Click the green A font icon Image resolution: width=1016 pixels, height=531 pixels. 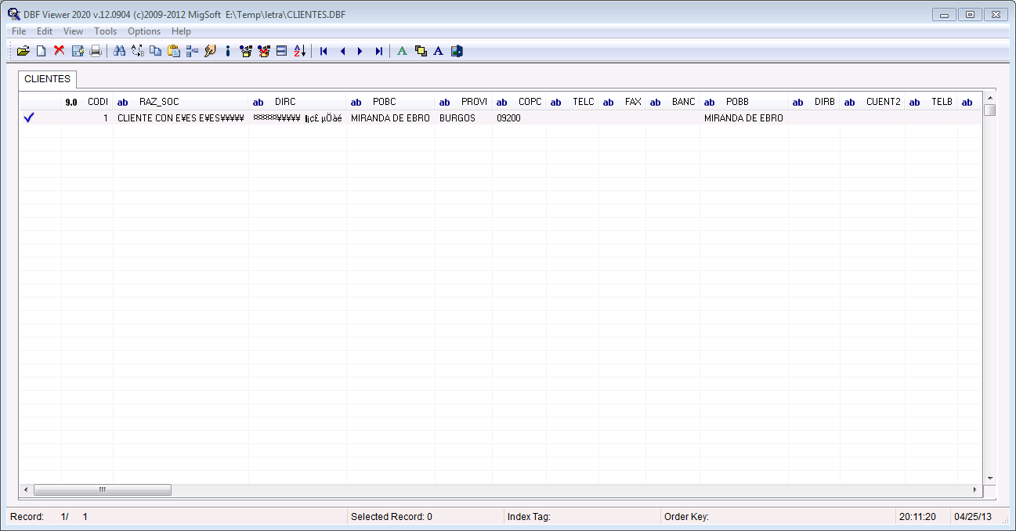point(402,51)
